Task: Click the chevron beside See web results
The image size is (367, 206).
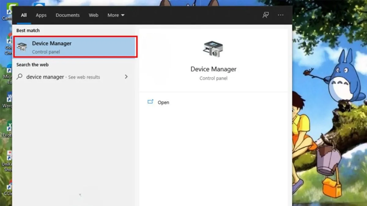Action: tap(126, 77)
